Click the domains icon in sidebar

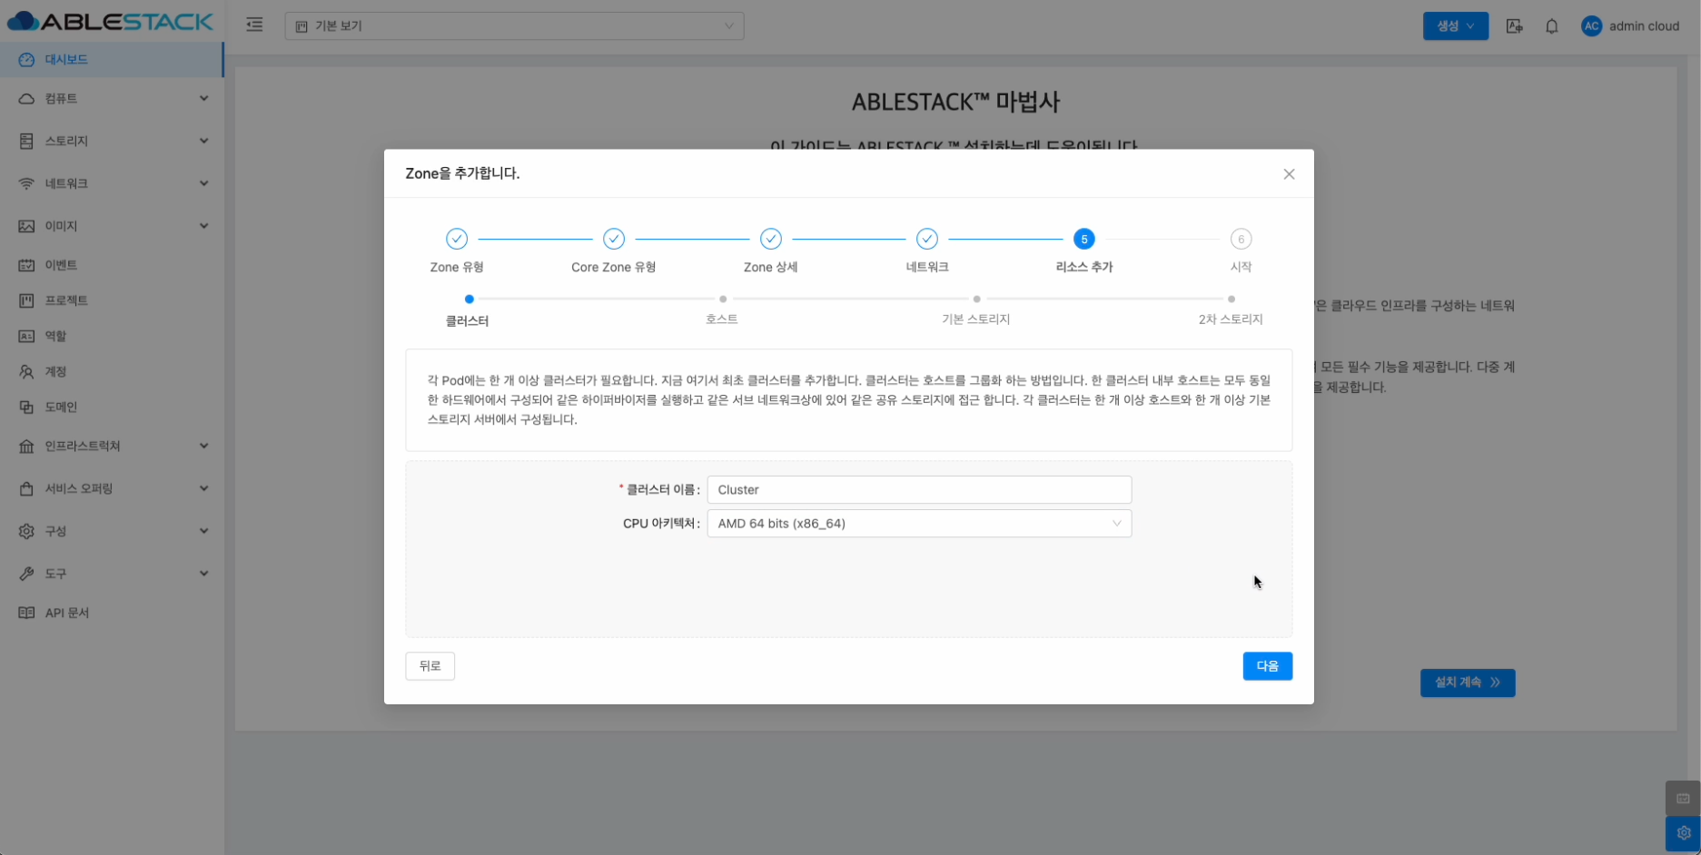pos(26,408)
